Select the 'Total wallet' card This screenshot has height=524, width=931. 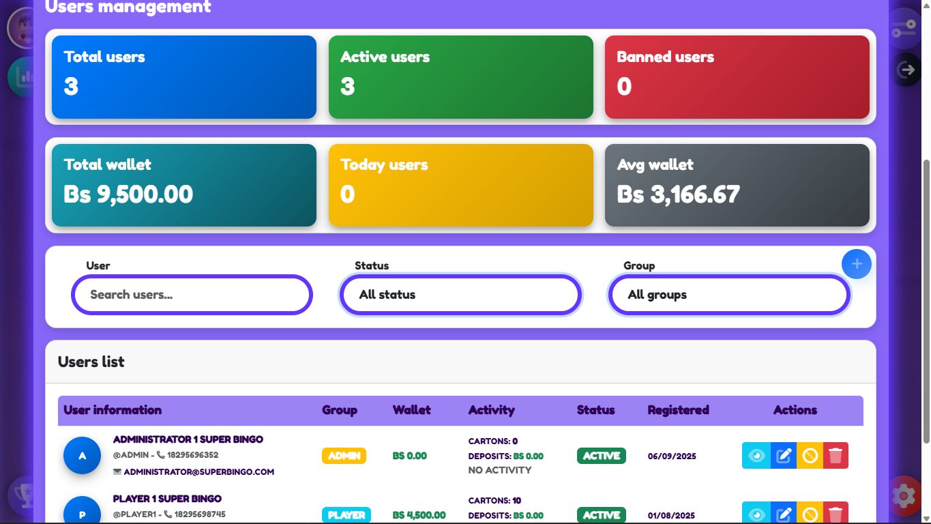pos(184,185)
